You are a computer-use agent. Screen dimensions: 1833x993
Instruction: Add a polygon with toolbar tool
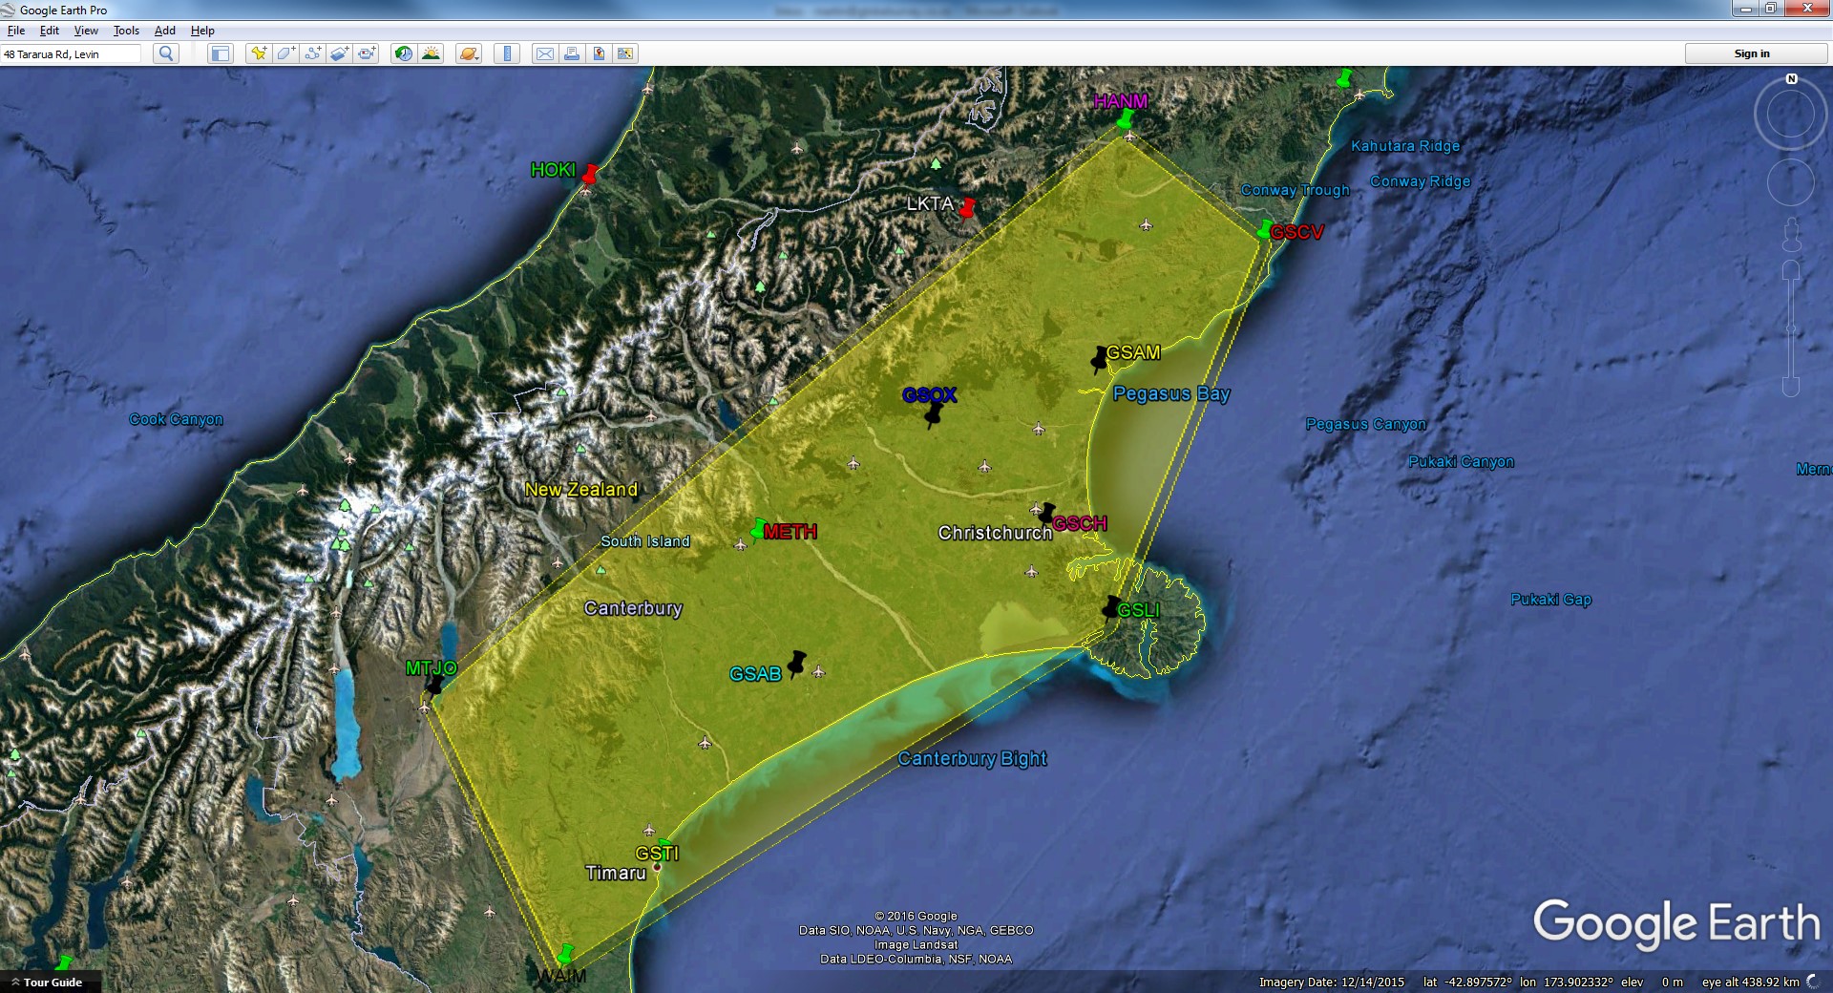[x=285, y=53]
